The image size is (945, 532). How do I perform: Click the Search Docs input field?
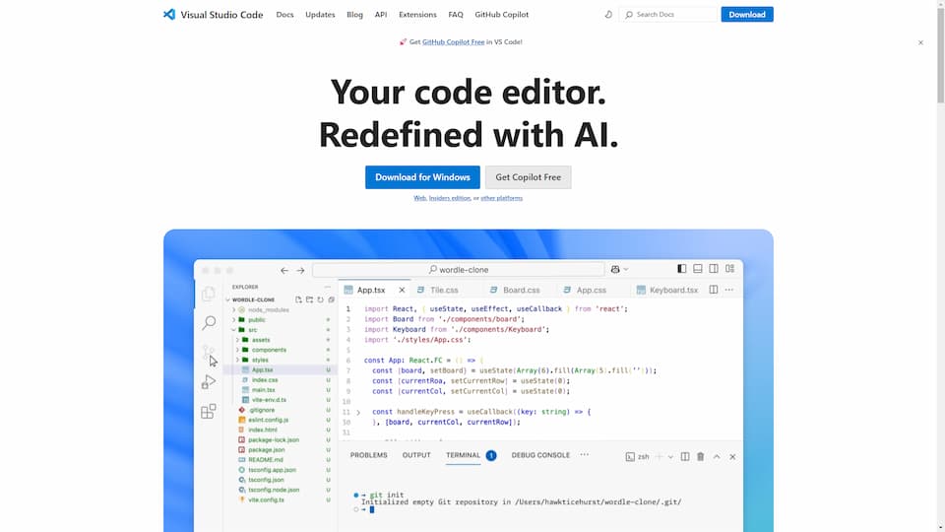point(667,15)
